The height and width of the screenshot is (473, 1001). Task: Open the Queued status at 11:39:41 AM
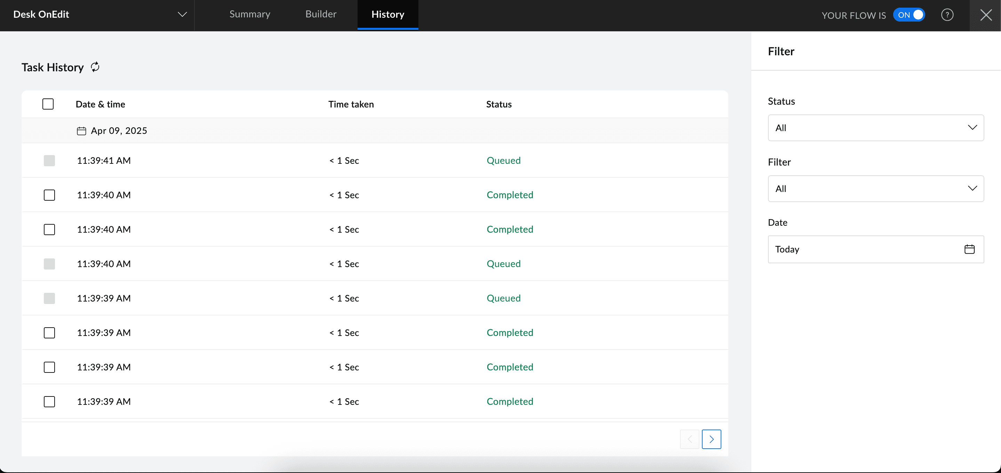pos(503,161)
